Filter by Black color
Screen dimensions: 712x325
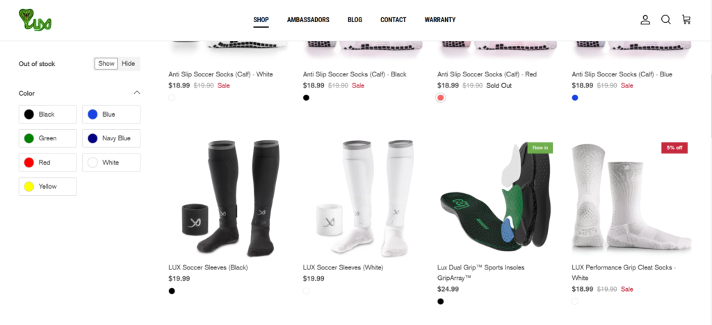coord(48,114)
